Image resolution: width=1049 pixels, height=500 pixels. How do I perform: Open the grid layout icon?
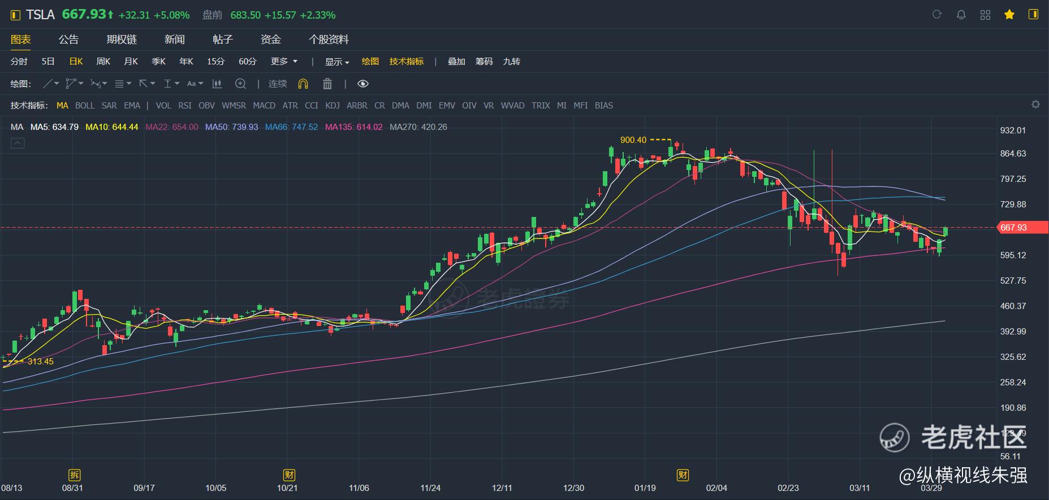coord(985,15)
